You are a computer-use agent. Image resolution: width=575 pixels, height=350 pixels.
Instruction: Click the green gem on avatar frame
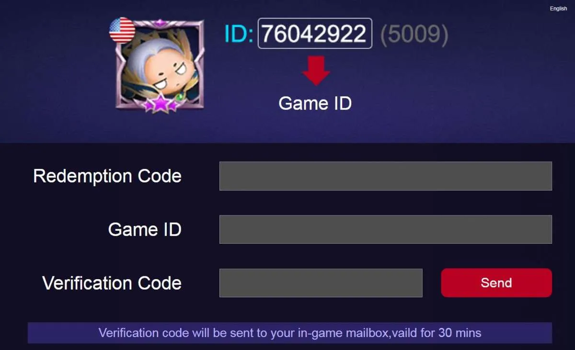pos(180,97)
